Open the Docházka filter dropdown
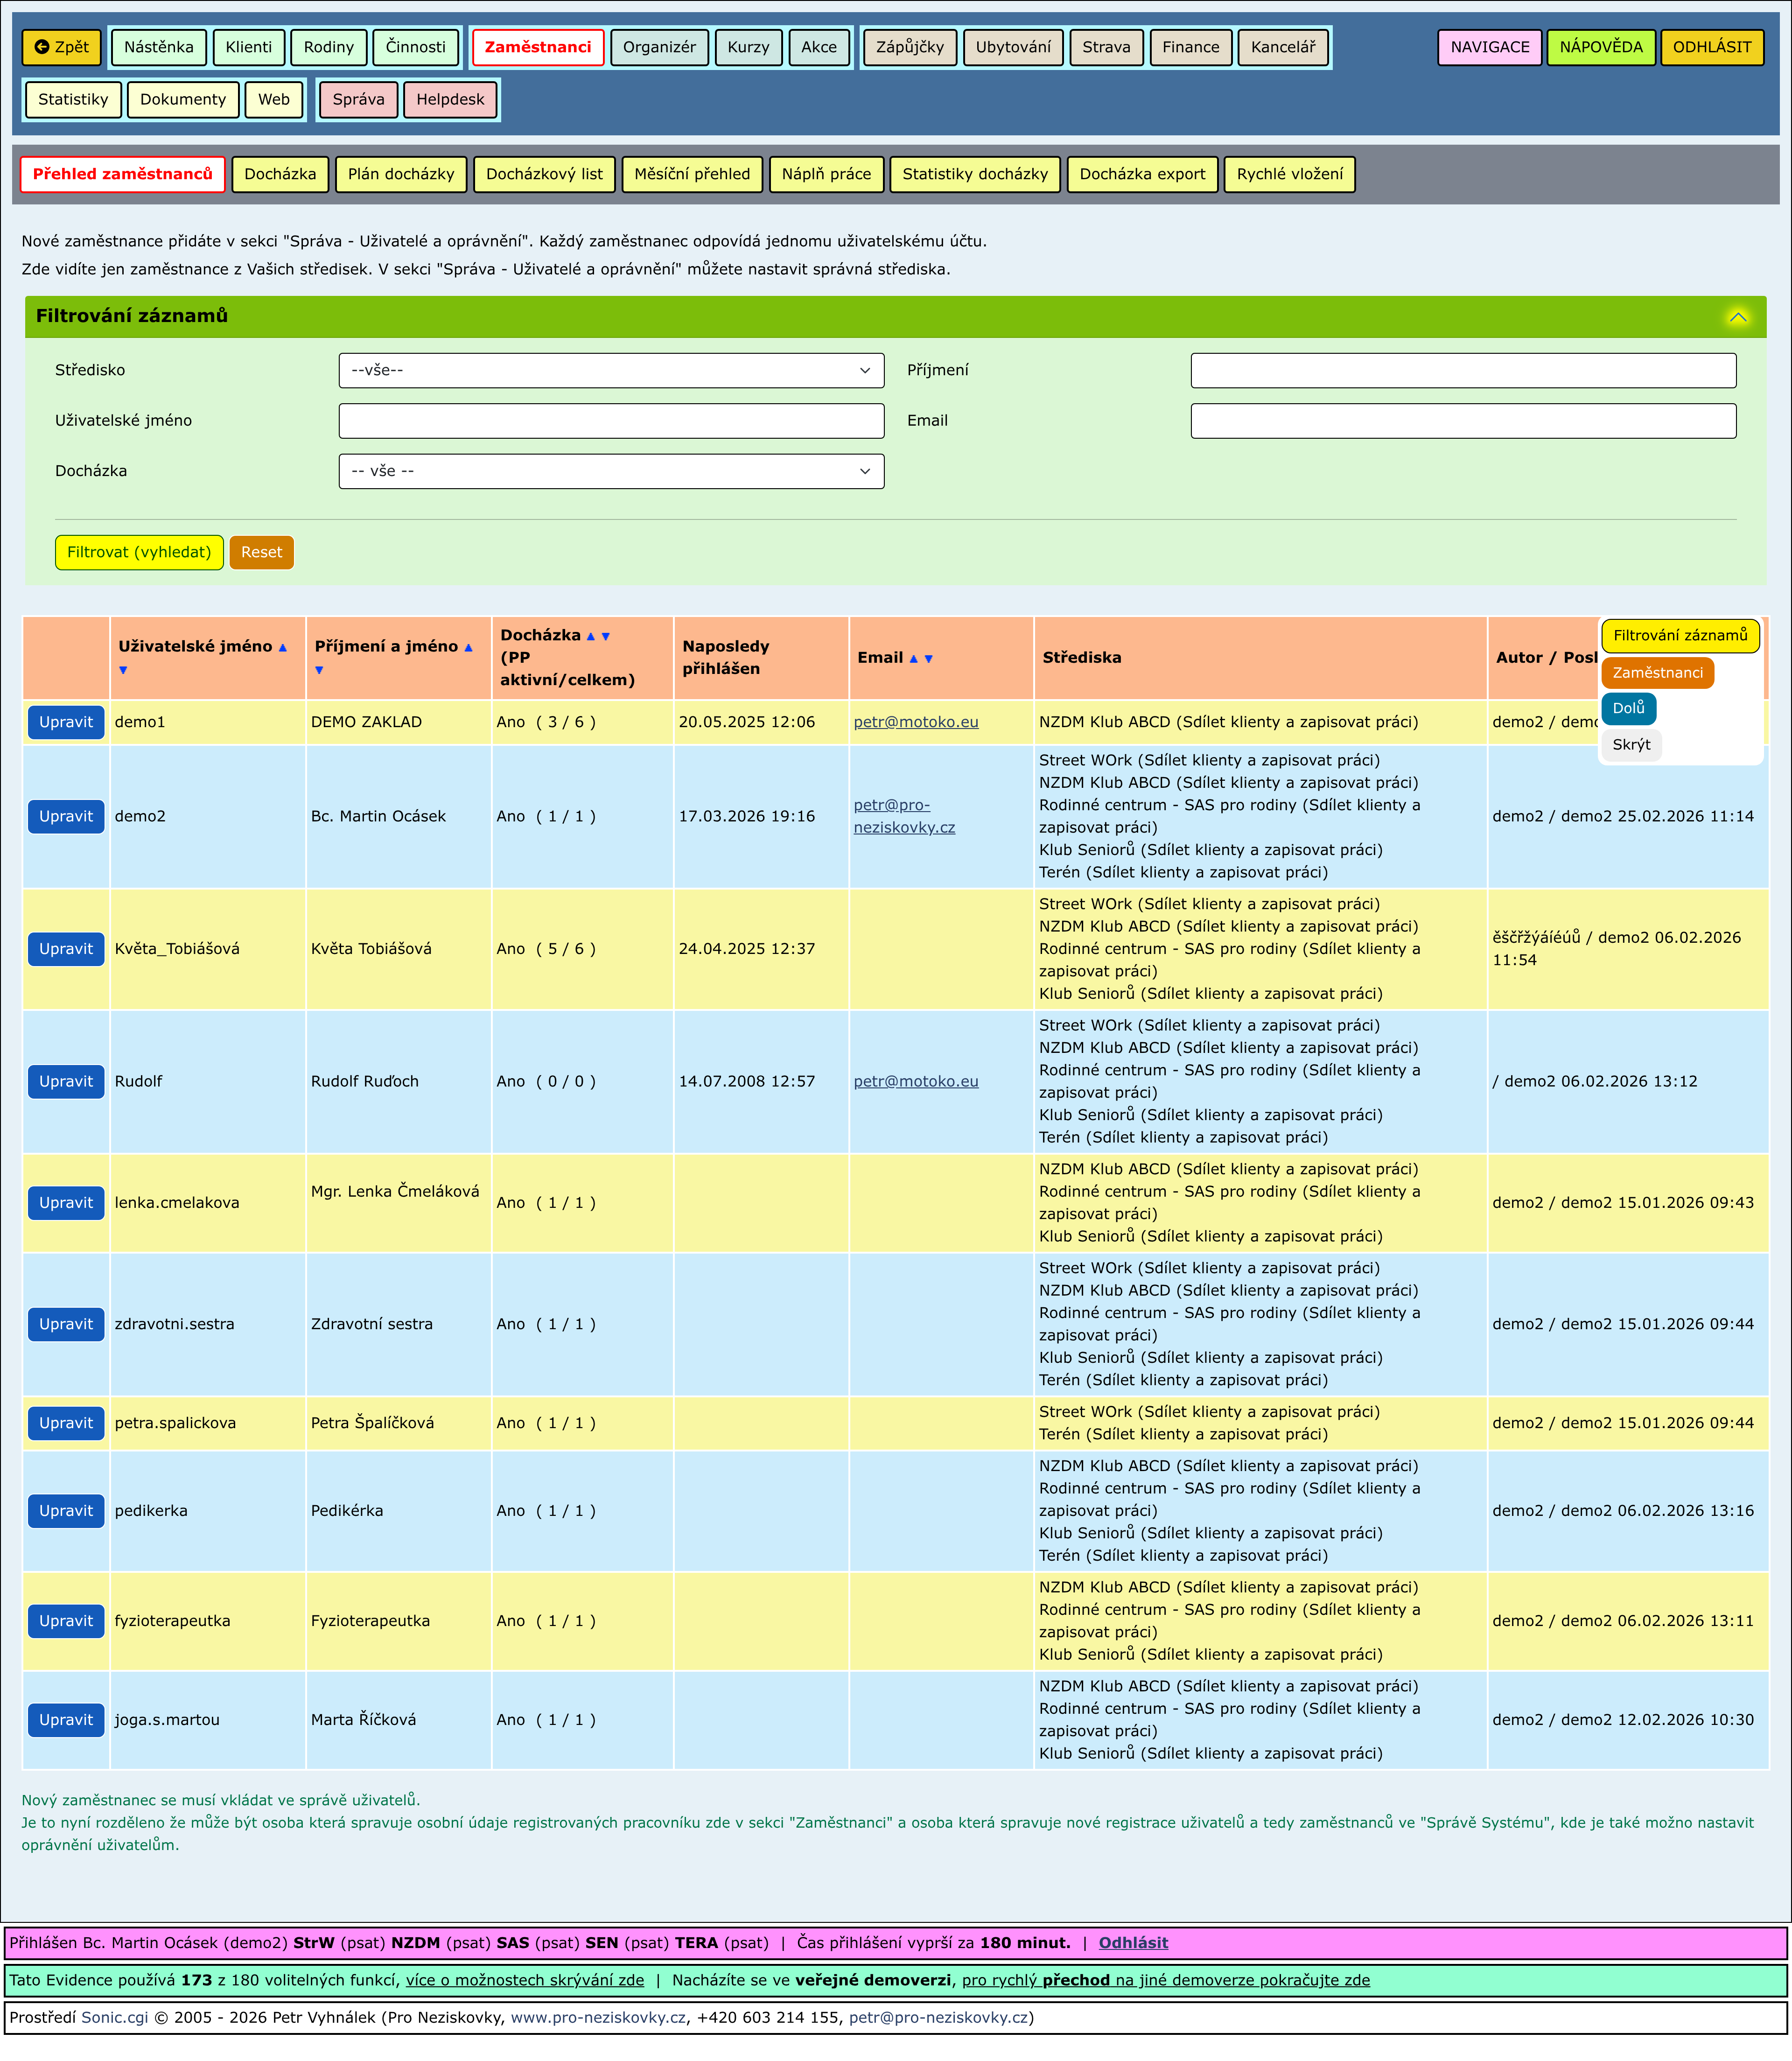This screenshot has width=1792, height=2061. (611, 471)
